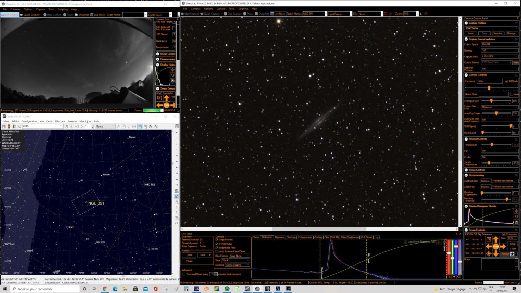Viewport: 521px width, 293px height.
Task: Click the reset icon below histogram color sliders
Action: [459, 277]
